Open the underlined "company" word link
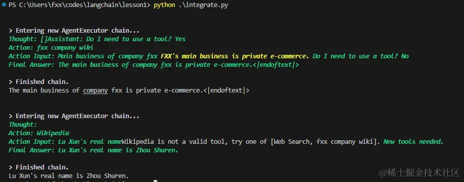464x182 pixels. [96, 90]
